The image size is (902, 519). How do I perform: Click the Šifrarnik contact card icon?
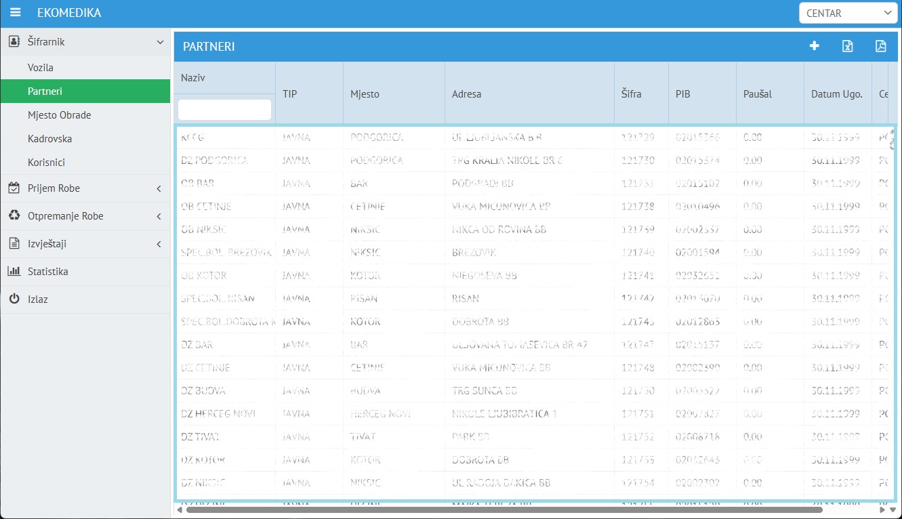tap(14, 42)
